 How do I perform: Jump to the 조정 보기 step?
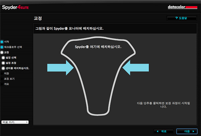(x=9, y=79)
